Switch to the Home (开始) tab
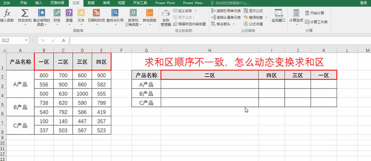 pos(23,3)
